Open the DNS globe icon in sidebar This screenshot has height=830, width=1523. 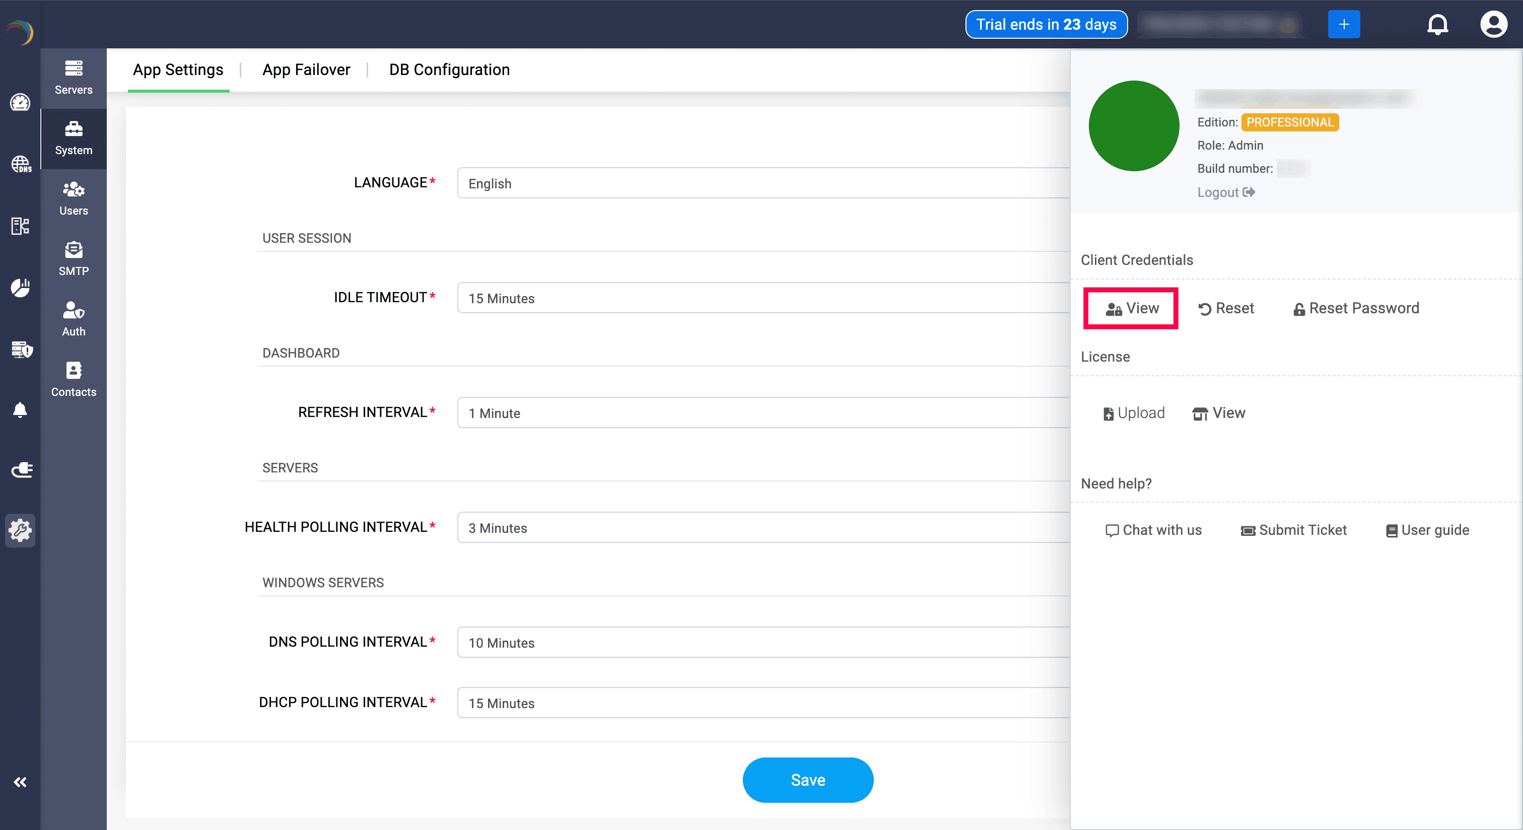pyautogui.click(x=21, y=164)
